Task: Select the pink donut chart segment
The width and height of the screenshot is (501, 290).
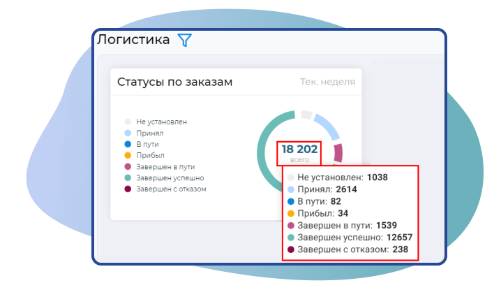Action: pos(338,152)
